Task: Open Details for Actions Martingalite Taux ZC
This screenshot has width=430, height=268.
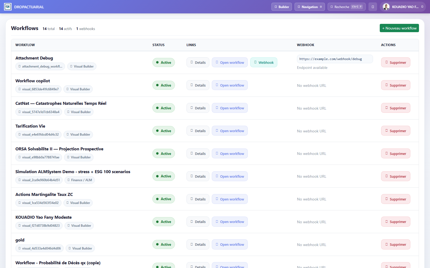Action: (198, 199)
